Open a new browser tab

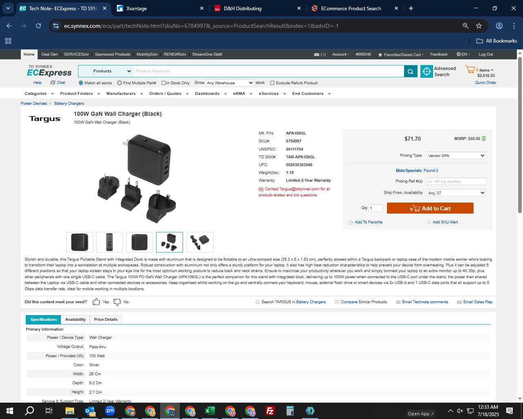[411, 8]
